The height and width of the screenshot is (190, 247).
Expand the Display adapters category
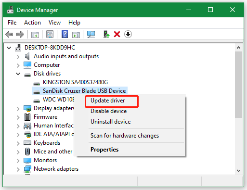click(x=18, y=109)
